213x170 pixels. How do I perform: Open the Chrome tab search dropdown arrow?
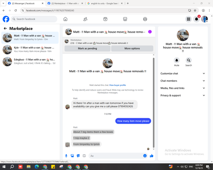coord(3,3)
